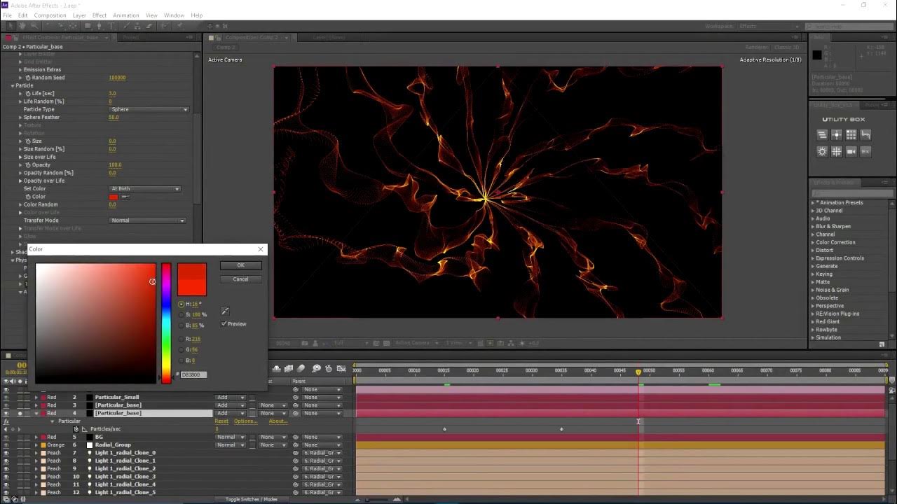Screen dimensions: 897x504
Task: Expand the Red Giant effects category
Action: (x=813, y=322)
